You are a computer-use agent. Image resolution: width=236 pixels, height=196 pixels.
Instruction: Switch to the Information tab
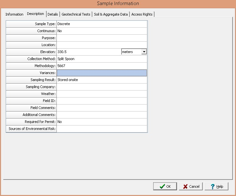coord(14,14)
